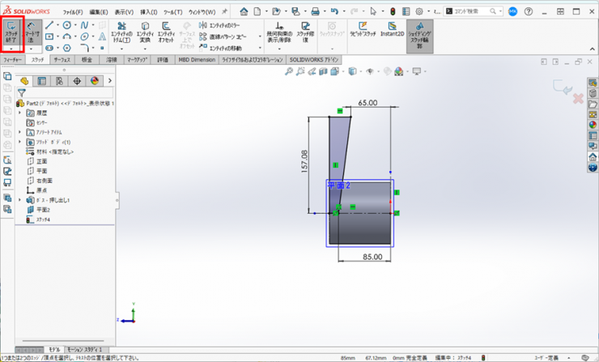Image resolution: width=599 pixels, height=362 pixels.
Task: Click the red X cancel sketch icon
Action: [578, 99]
